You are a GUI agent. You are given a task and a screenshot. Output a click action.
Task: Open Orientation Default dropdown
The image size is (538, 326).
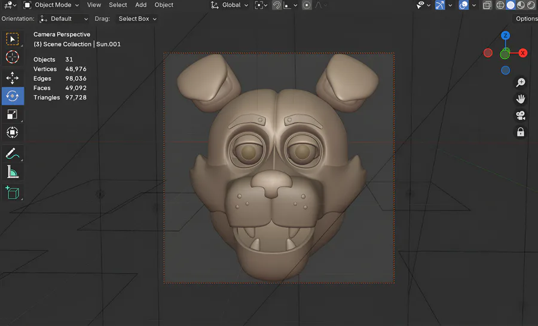point(63,19)
